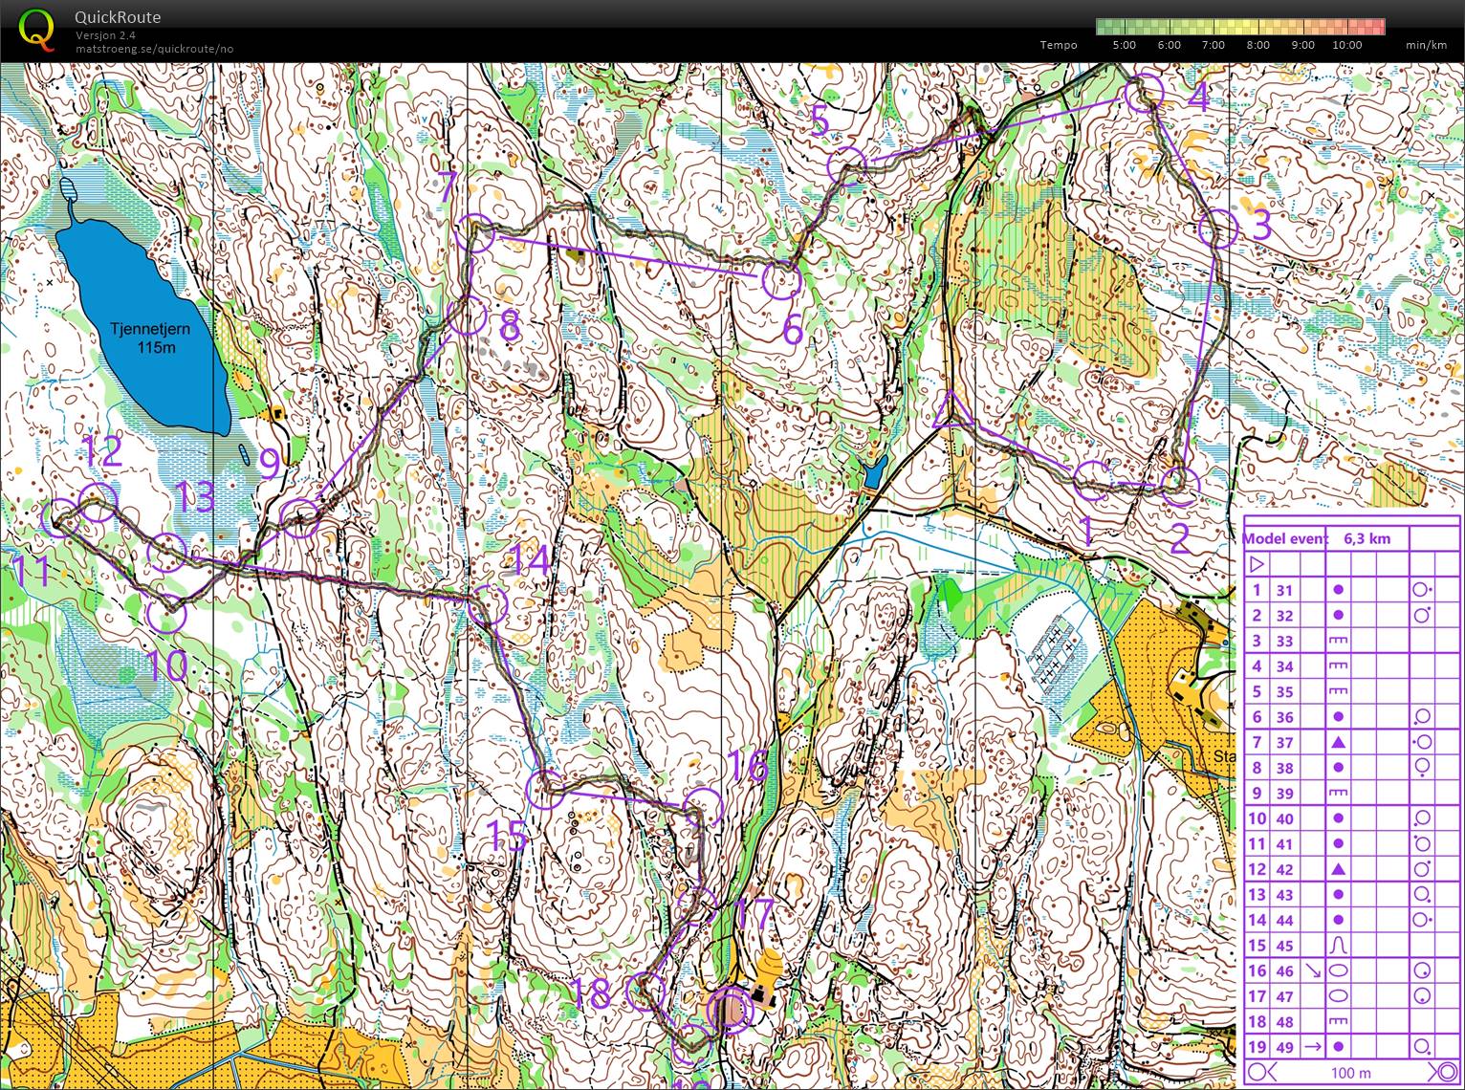Click the start triangle in the description table
1465x1090 pixels.
1257,565
